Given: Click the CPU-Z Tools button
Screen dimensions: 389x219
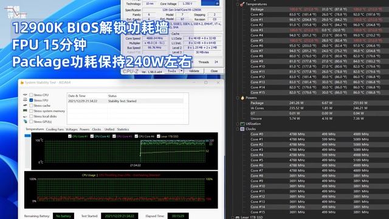Looking at the screenshot, I should tap(172, 71).
